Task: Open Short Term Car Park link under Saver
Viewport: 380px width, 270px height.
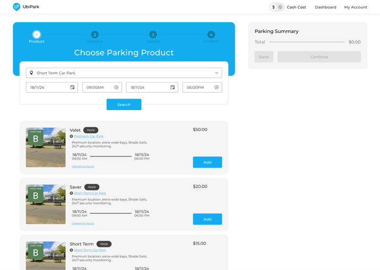Action: point(90,193)
